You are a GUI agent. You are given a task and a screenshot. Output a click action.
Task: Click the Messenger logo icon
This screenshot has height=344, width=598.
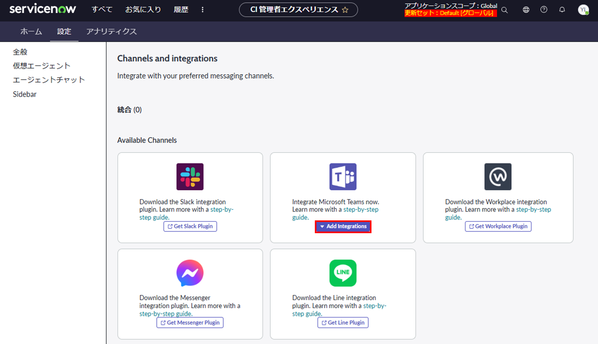coord(190,273)
